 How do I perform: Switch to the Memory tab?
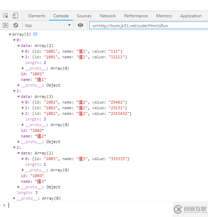pyautogui.click(x=164, y=16)
